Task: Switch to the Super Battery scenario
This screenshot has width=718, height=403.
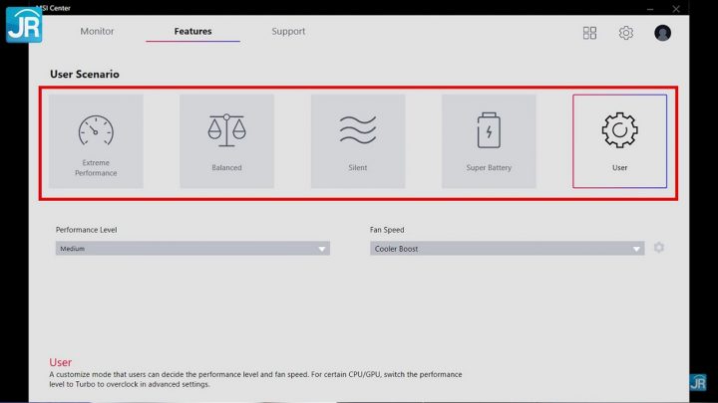Action: pyautogui.click(x=489, y=141)
